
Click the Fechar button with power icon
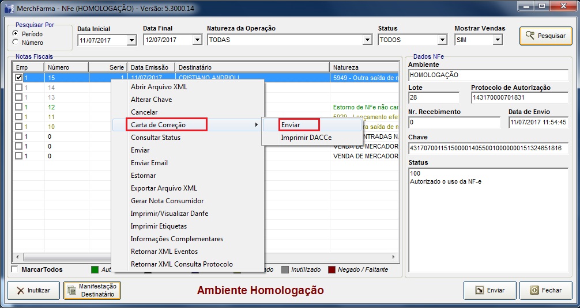coord(545,290)
